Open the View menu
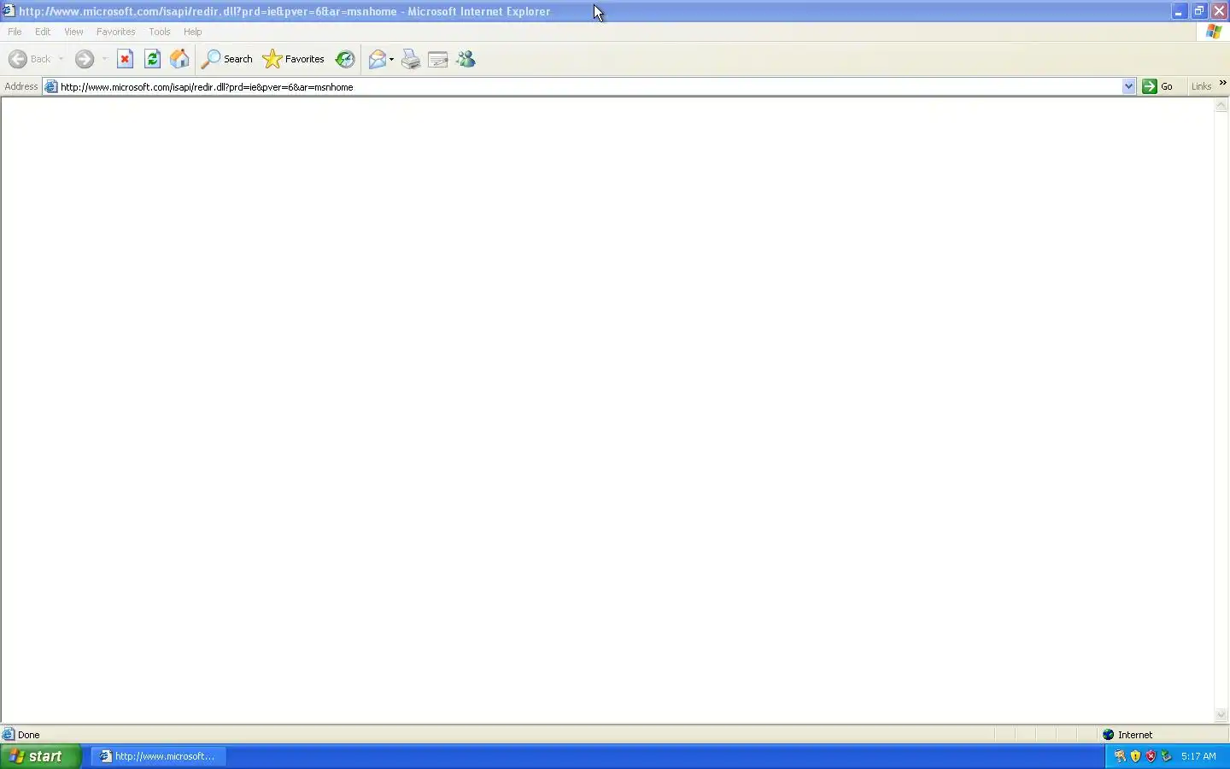Image resolution: width=1230 pixels, height=769 pixels. (x=73, y=32)
